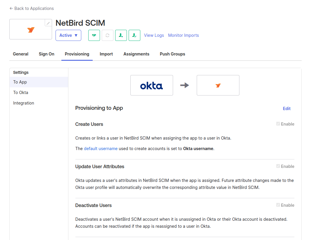Click the green handshake icon button
Image resolution: width=309 pixels, height=240 pixels.
pos(94,35)
